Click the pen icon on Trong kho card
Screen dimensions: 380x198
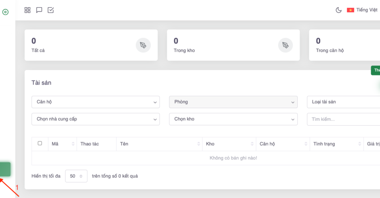(285, 45)
